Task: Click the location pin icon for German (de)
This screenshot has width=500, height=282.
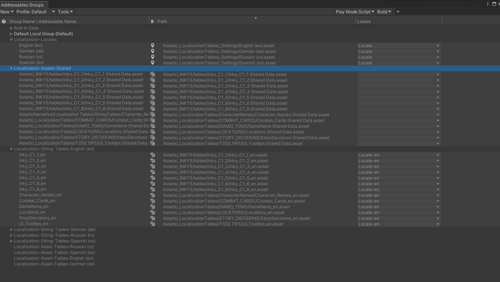Action: click(152, 51)
